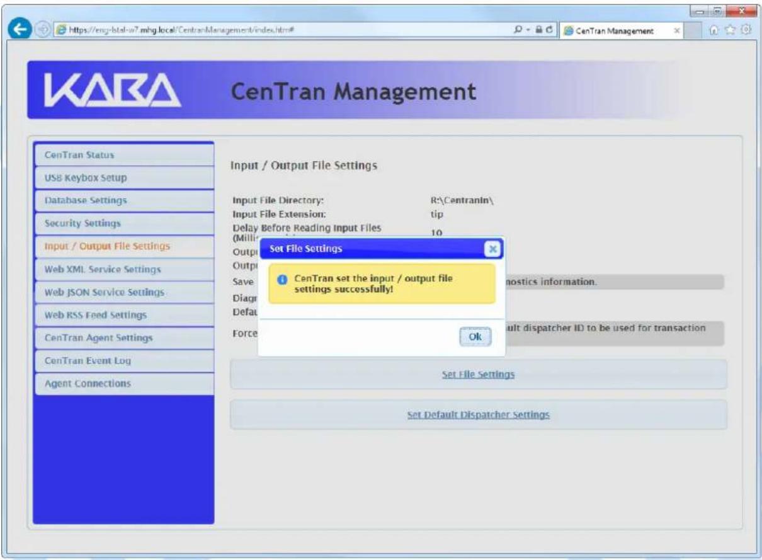Open CenTran Agent Settings
Image resolution: width=762 pixels, height=560 pixels.
(124, 338)
